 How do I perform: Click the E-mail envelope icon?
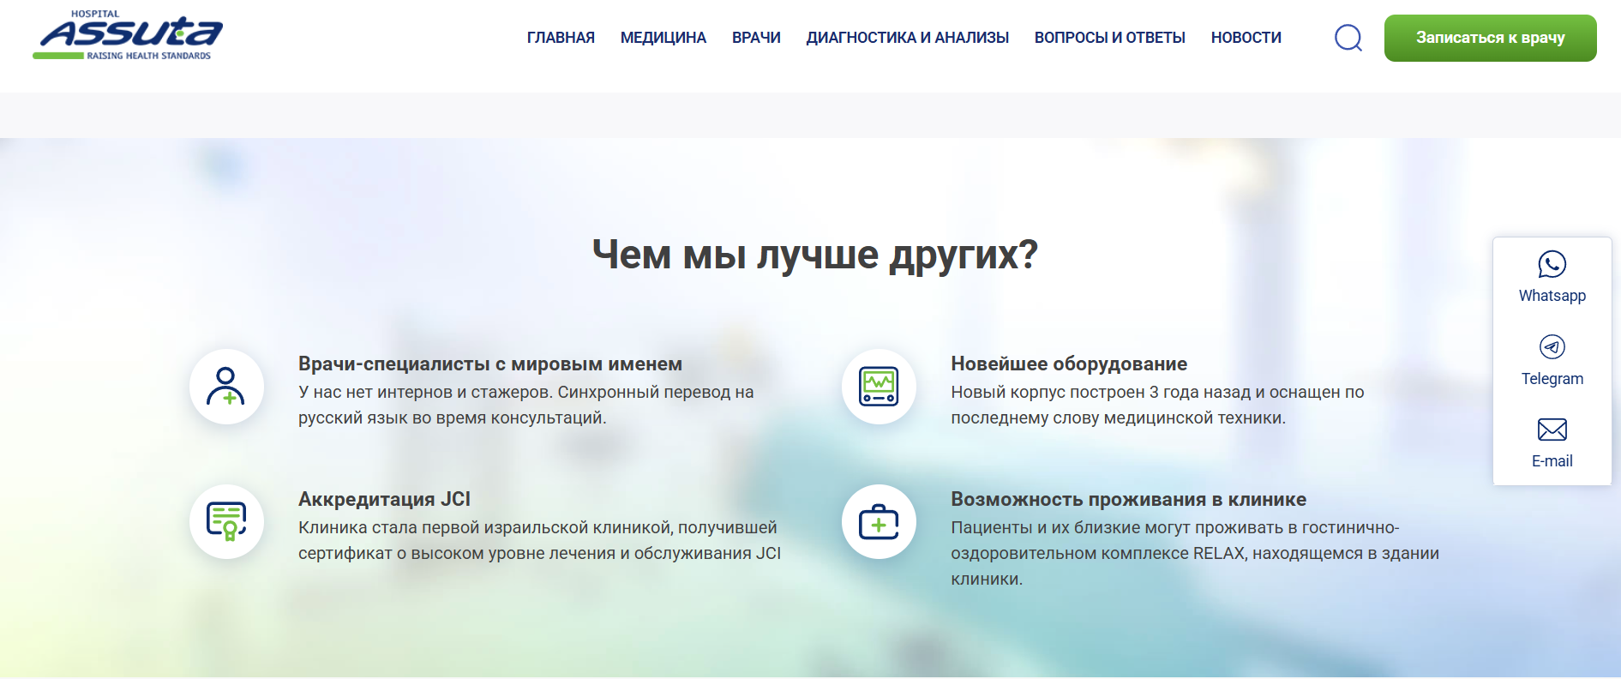tap(1552, 430)
